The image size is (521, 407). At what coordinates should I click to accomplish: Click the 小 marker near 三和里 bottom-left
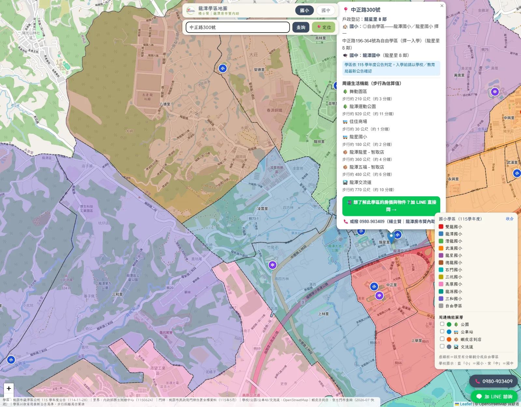tap(11, 360)
